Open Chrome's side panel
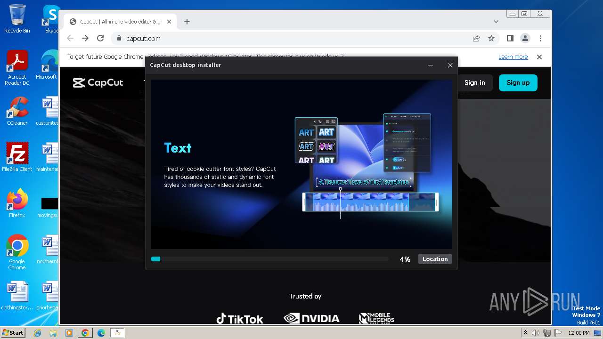 click(x=510, y=39)
